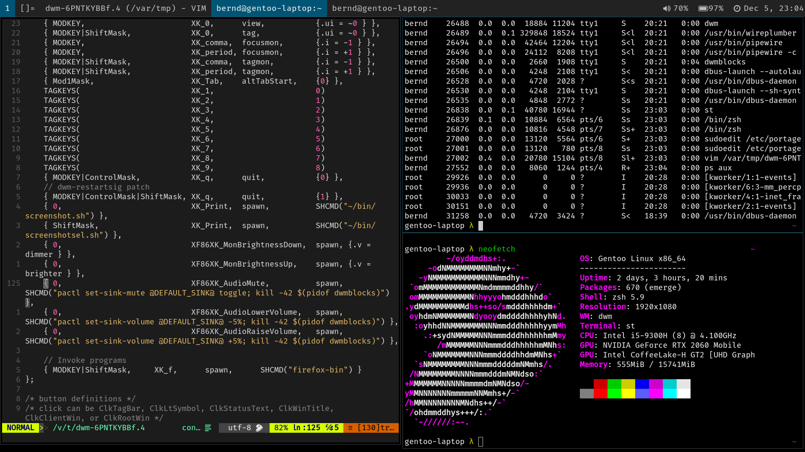Switch to third bernd@gentoo-laptop window title
The height and width of the screenshot is (452, 805).
tap(384, 8)
